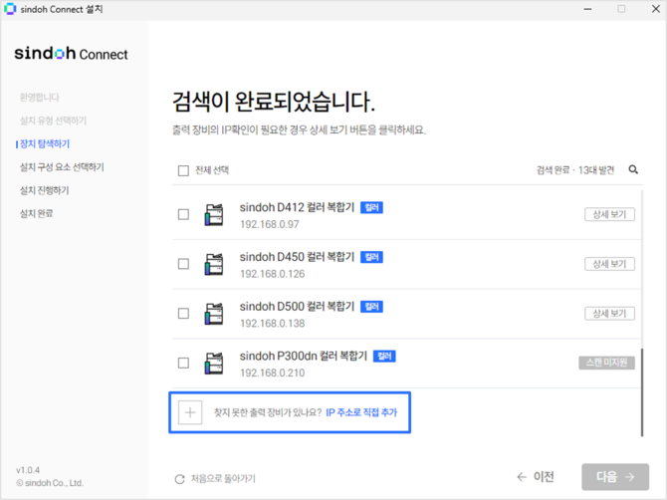Close the sindoh Connect installer window
Screen dimensions: 667x500
[x=655, y=9]
